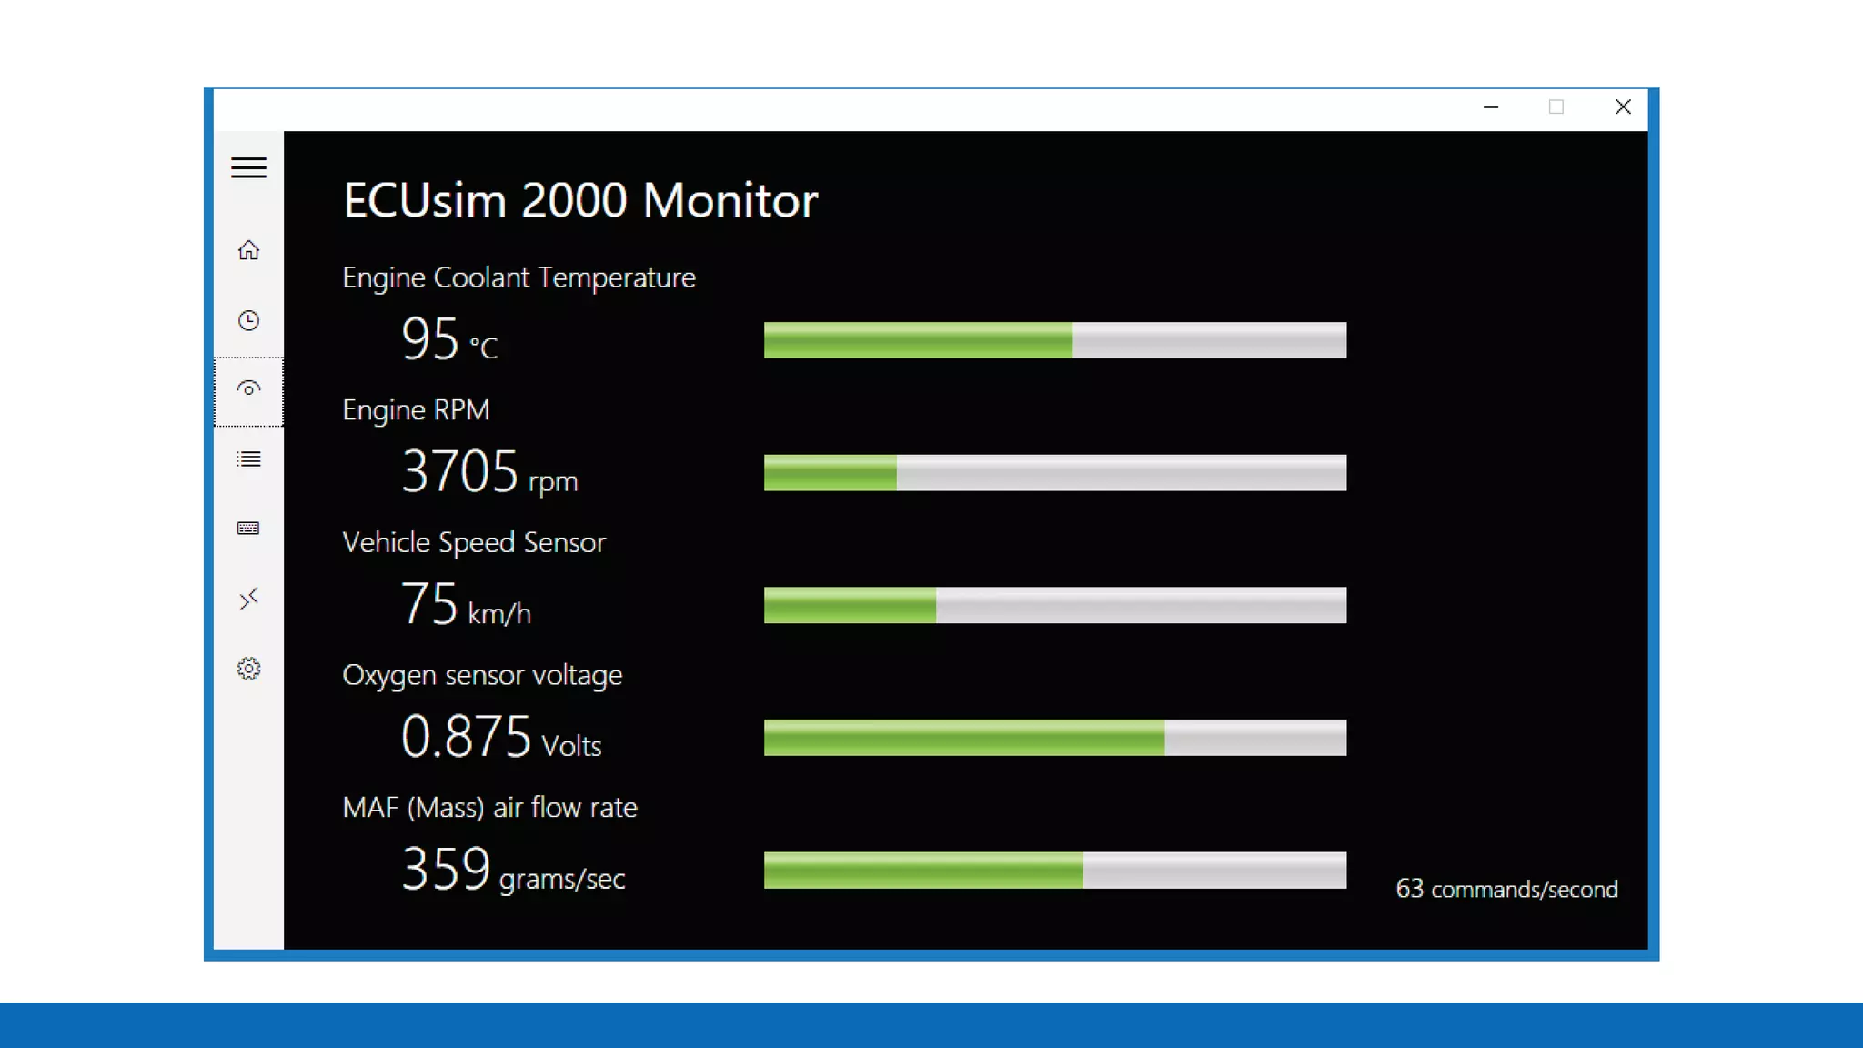
Task: Click the 0.875 Volts reading
Action: 500,738
